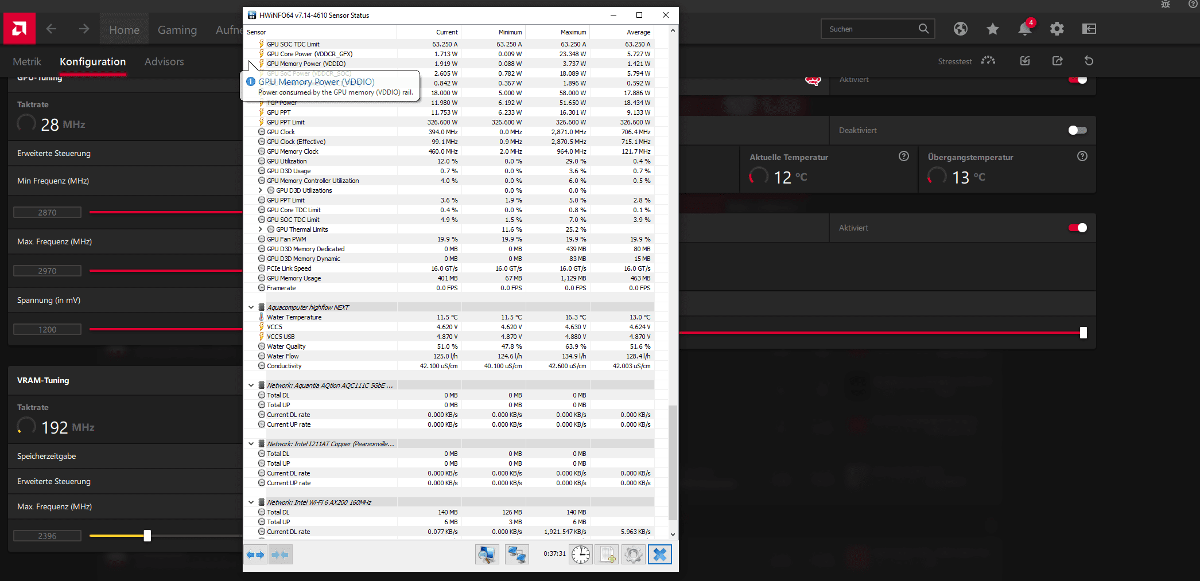Collapse Network Aquantia AQtion group
The height and width of the screenshot is (581, 1200).
[x=251, y=385]
